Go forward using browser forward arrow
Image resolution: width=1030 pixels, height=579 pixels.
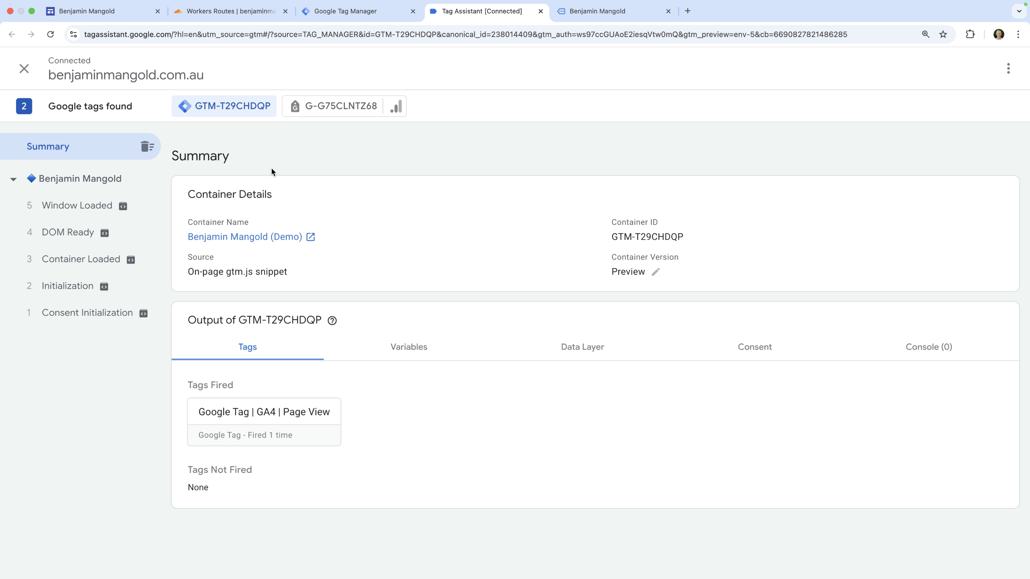coord(31,34)
